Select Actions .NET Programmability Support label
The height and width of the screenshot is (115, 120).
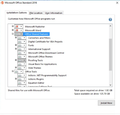(x=47, y=75)
